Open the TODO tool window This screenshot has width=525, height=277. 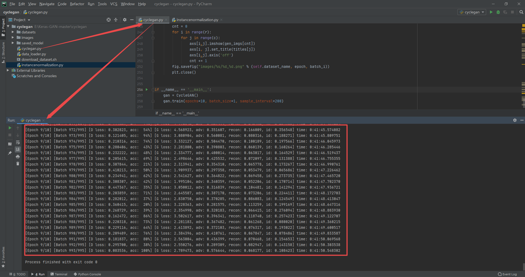[17, 274]
